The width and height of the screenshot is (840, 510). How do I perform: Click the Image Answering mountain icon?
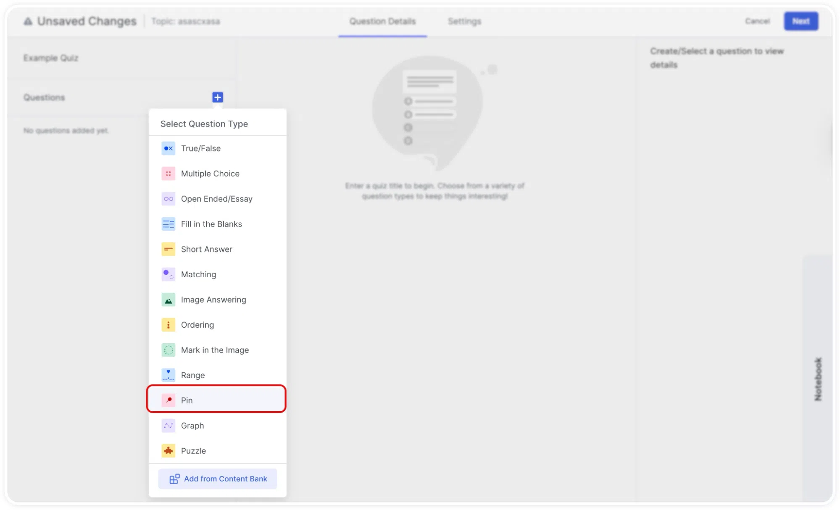168,300
